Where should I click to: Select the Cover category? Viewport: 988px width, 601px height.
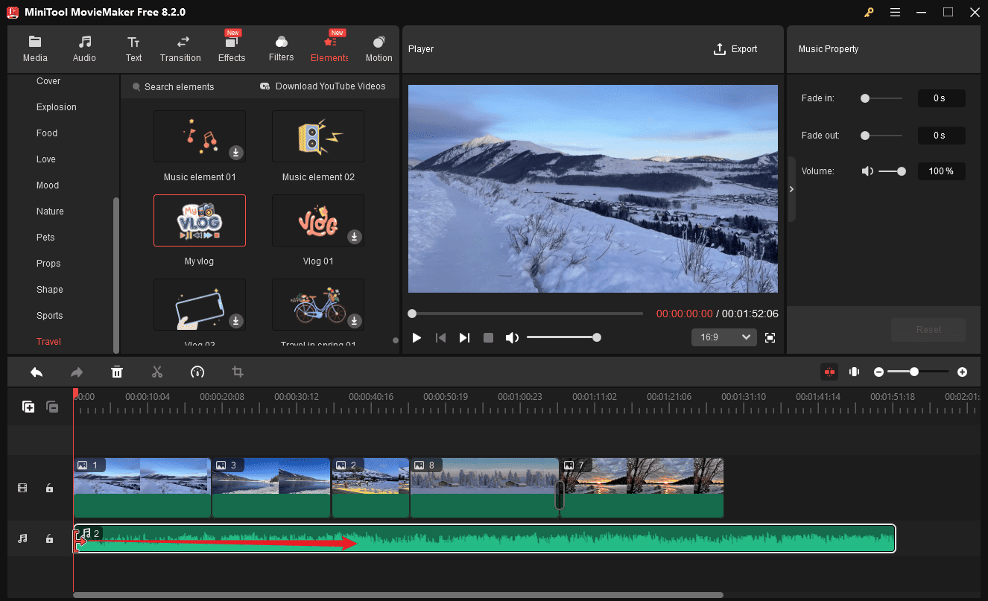48,81
